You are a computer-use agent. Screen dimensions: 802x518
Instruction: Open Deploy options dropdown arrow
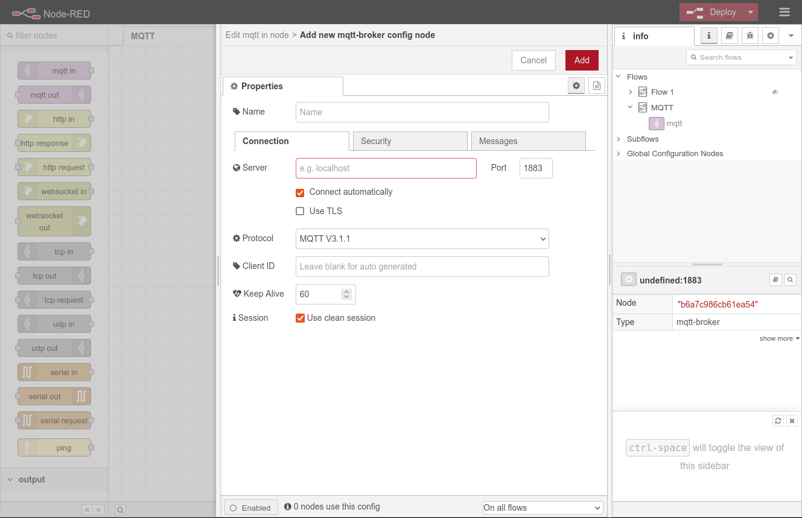coord(750,12)
